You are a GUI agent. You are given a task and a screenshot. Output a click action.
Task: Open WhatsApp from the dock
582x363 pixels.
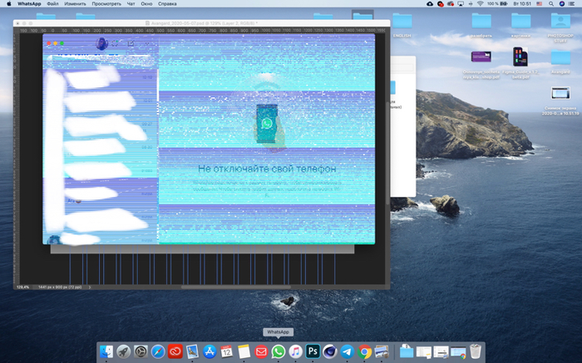[279, 351]
